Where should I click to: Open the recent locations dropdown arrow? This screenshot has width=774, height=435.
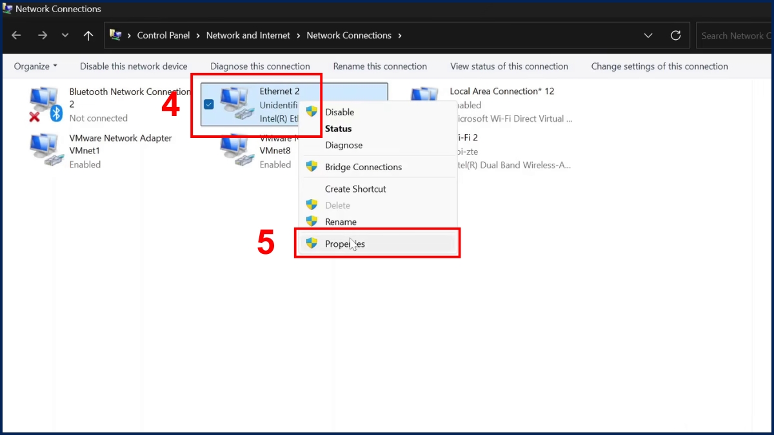pos(65,35)
